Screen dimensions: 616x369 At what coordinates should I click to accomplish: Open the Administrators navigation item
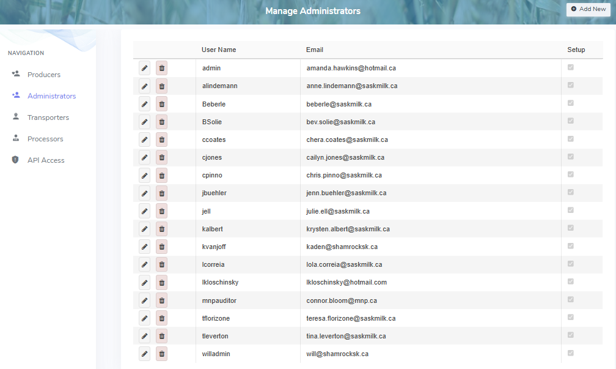(52, 95)
